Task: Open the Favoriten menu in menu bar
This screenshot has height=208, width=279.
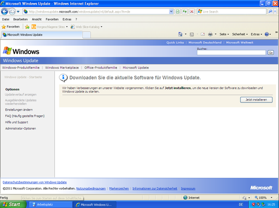Action: [x=52, y=19]
